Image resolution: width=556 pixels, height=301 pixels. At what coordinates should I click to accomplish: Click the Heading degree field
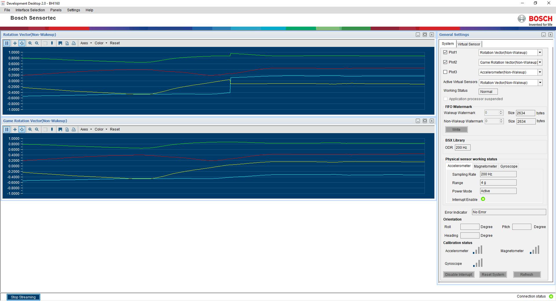coord(470,236)
